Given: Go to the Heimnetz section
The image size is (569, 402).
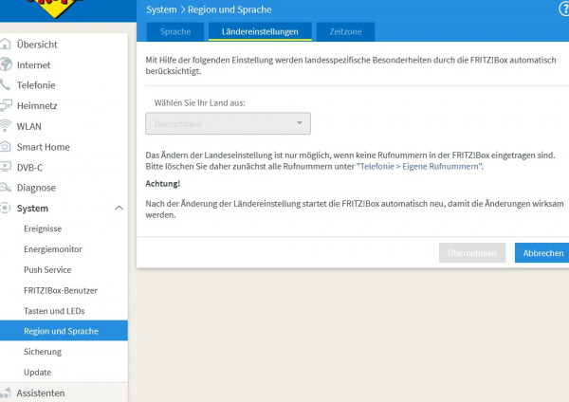Looking at the screenshot, I should click(37, 105).
